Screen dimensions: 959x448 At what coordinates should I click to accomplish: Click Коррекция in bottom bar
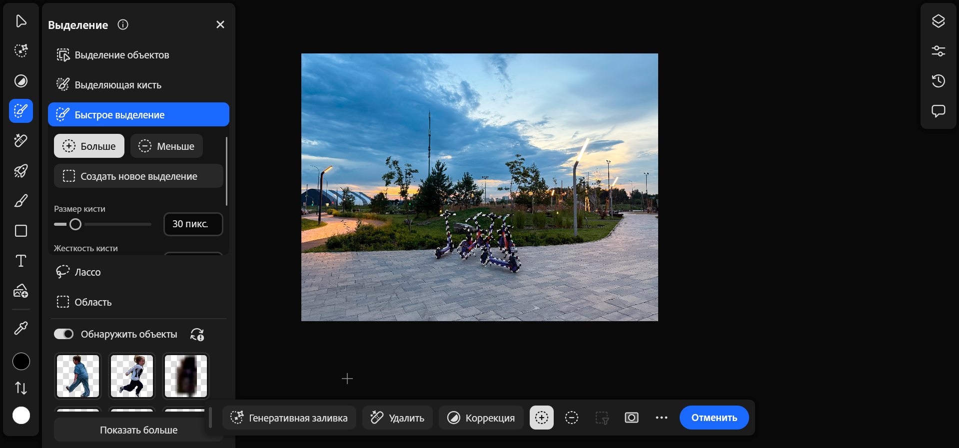[481, 418]
